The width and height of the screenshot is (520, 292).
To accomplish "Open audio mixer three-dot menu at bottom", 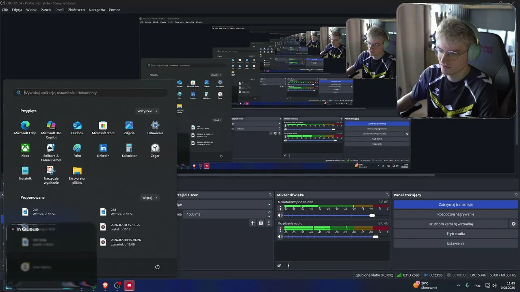I will 288,266.
